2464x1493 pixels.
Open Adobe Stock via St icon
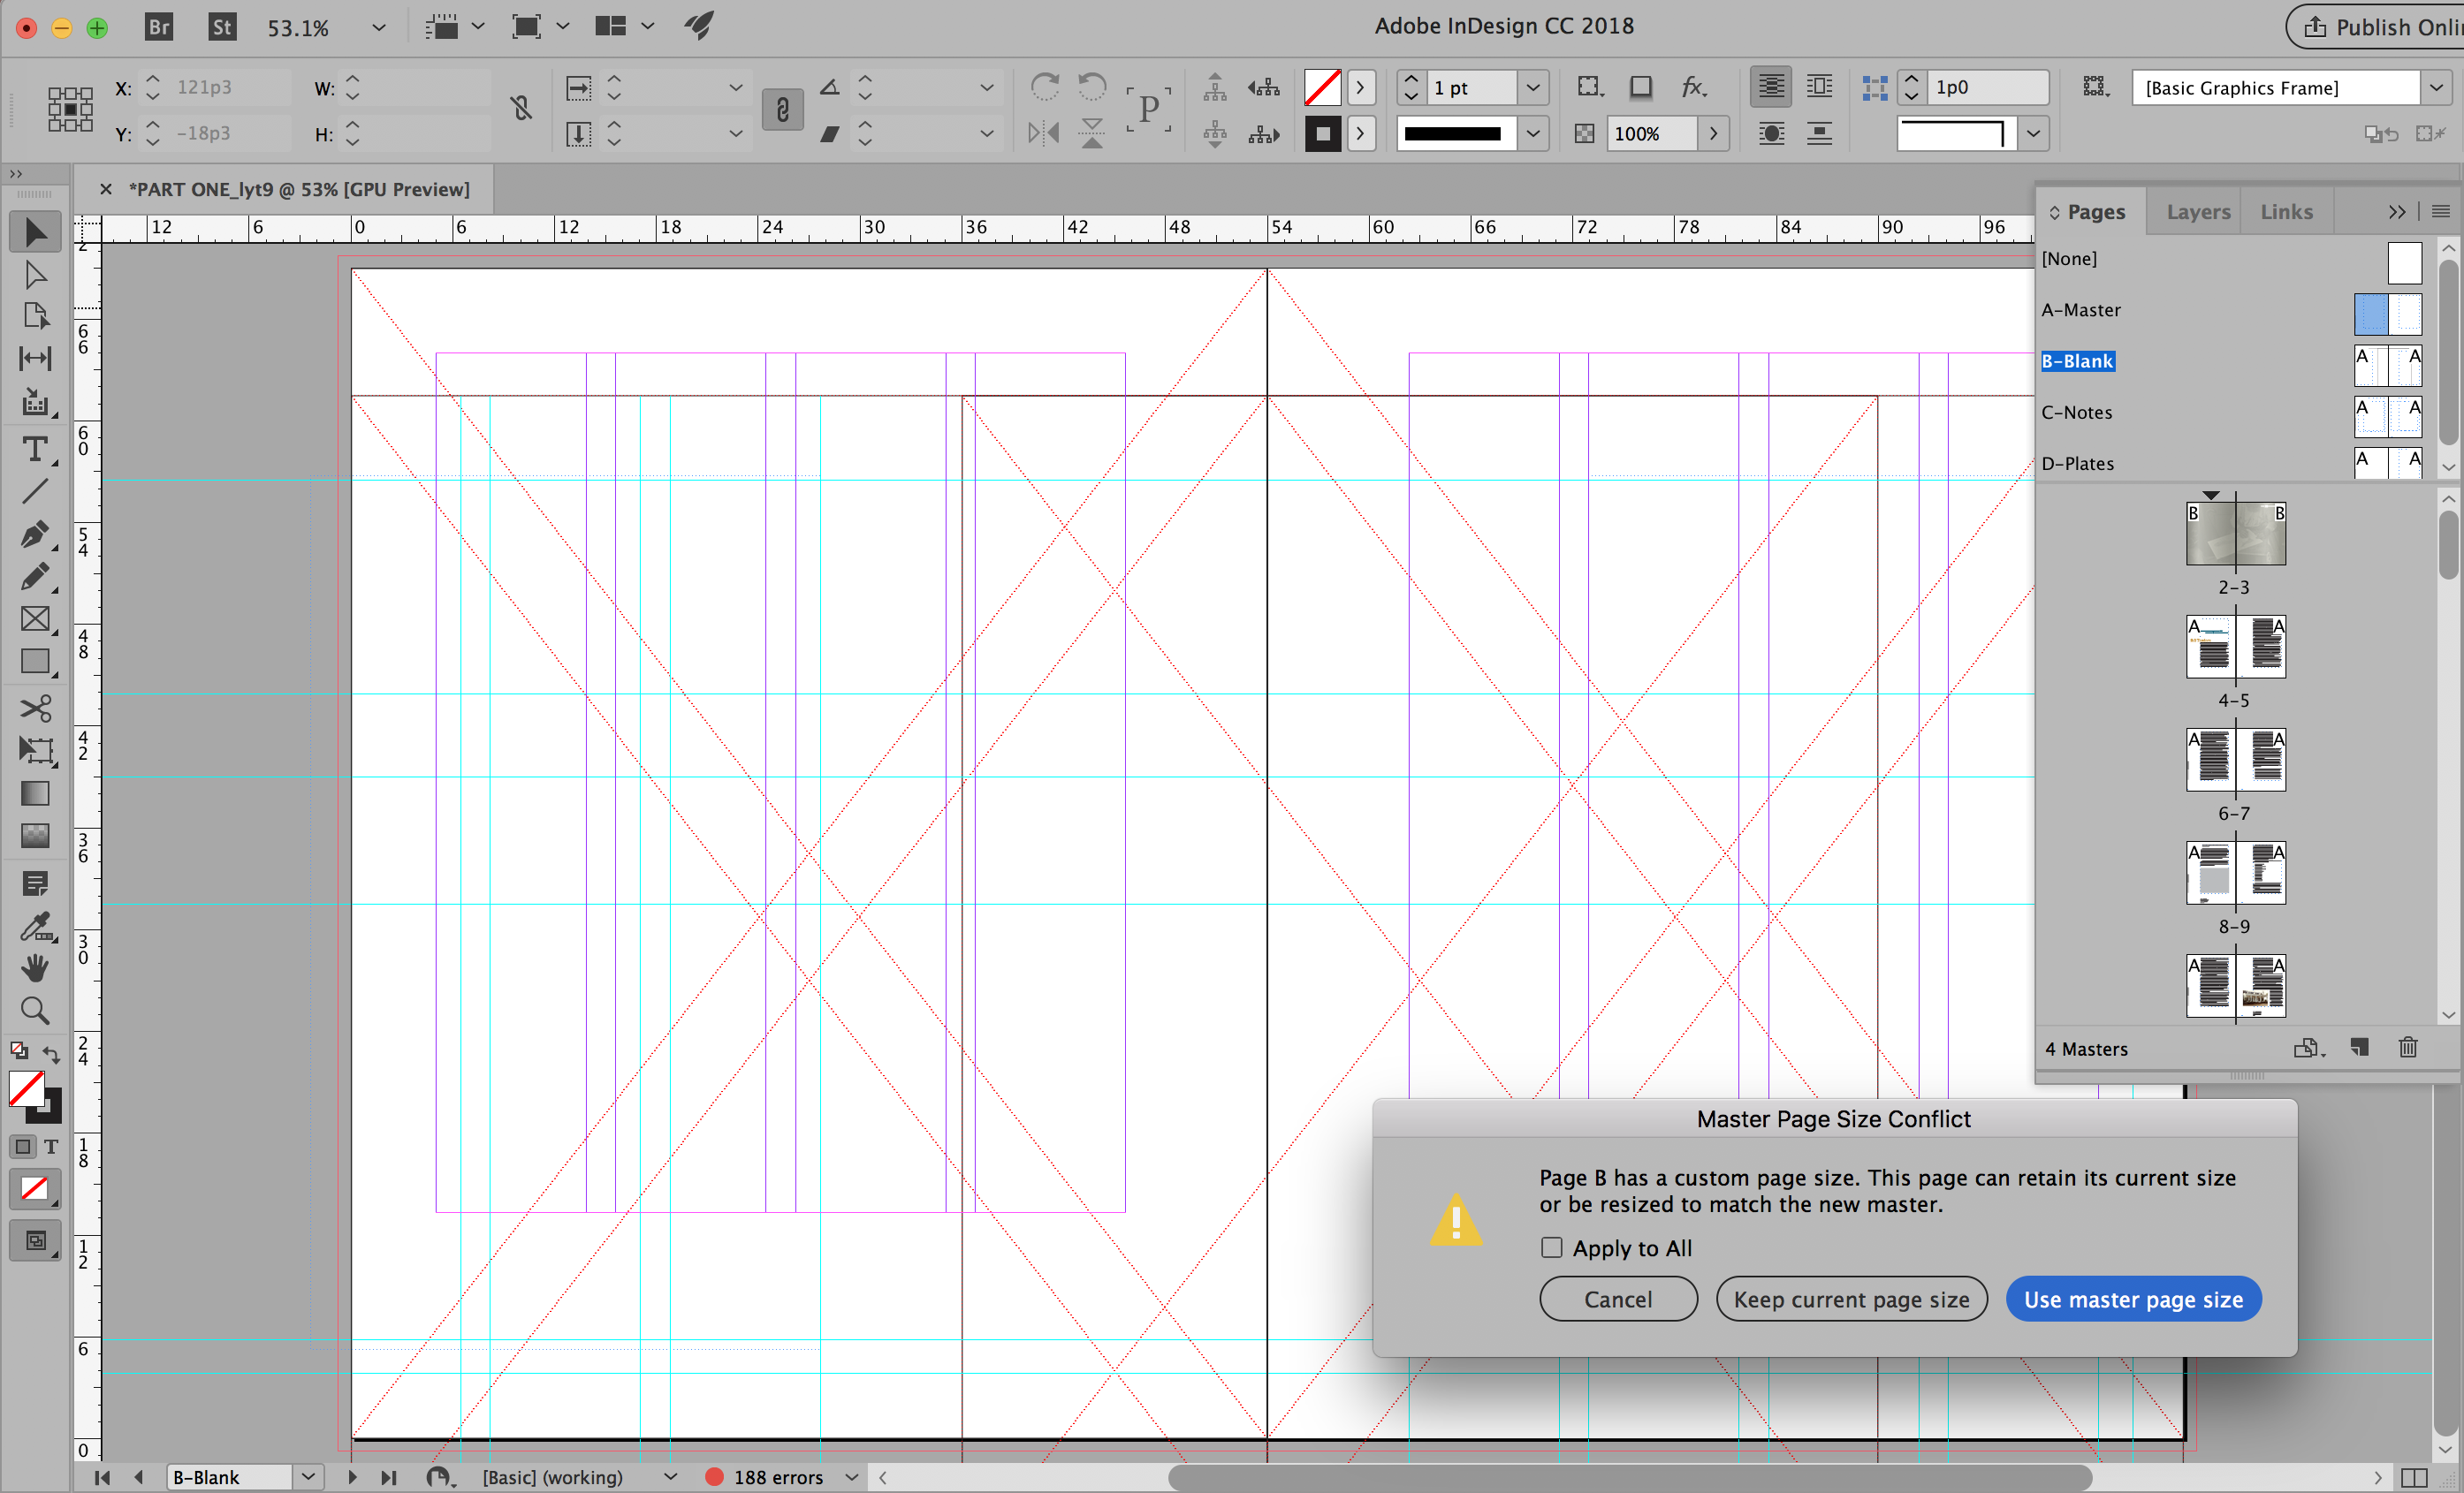tap(222, 27)
